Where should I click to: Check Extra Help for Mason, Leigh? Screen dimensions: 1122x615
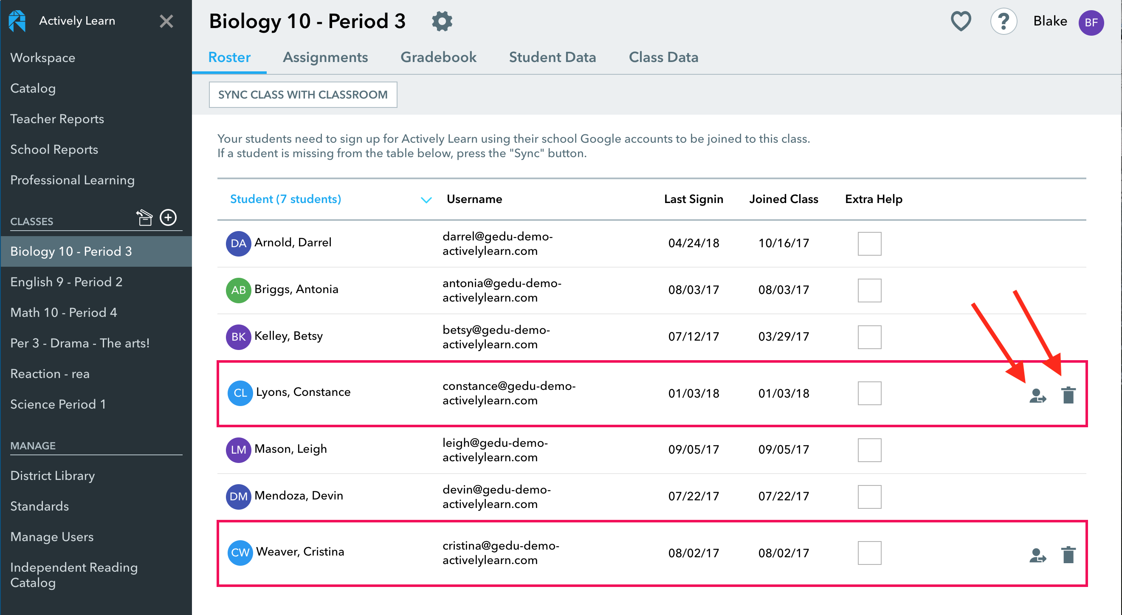tap(869, 450)
